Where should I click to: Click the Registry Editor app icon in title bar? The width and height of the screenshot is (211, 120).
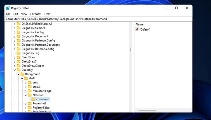[8, 8]
